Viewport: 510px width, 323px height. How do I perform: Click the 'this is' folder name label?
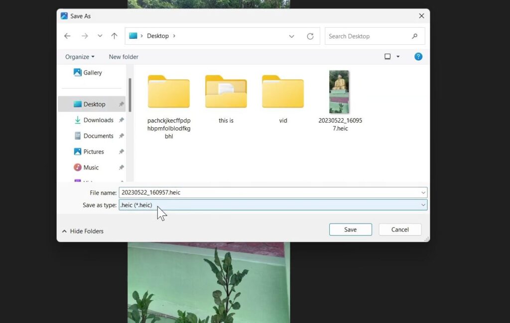[226, 120]
